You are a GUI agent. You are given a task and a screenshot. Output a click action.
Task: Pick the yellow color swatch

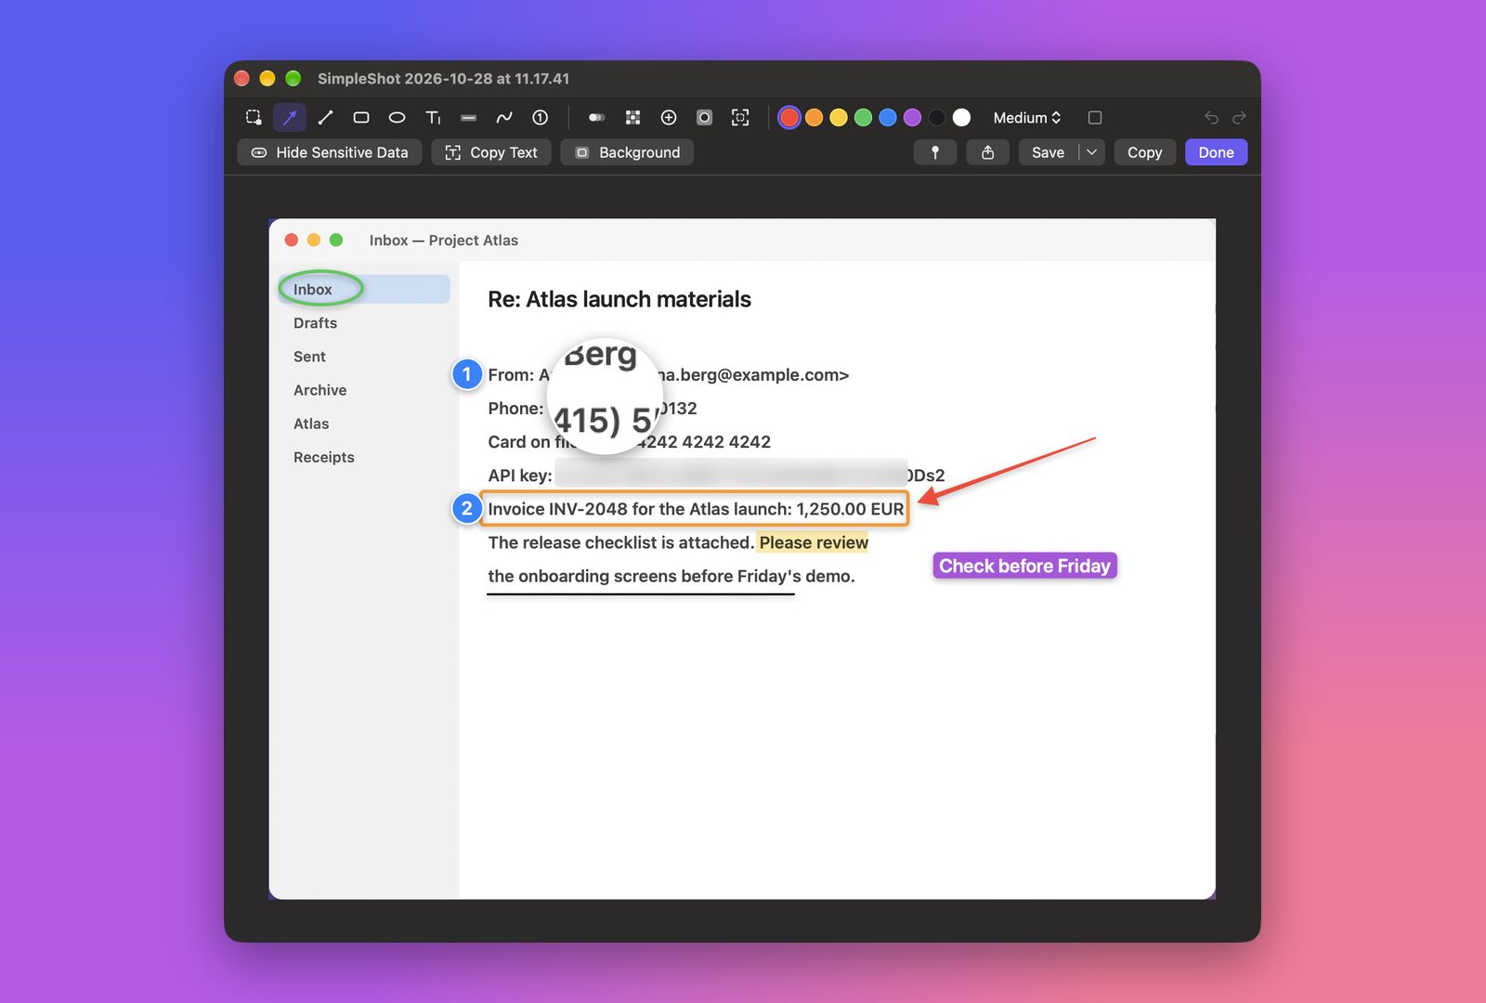pyautogui.click(x=839, y=117)
